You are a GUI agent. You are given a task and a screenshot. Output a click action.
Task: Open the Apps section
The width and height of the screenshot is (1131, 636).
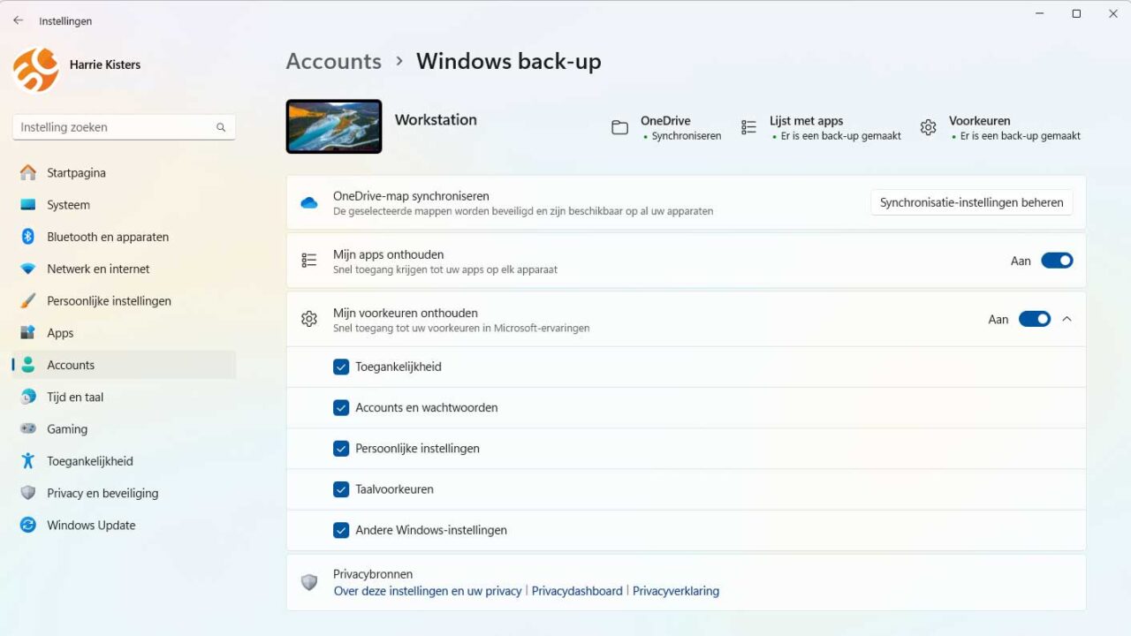click(60, 332)
